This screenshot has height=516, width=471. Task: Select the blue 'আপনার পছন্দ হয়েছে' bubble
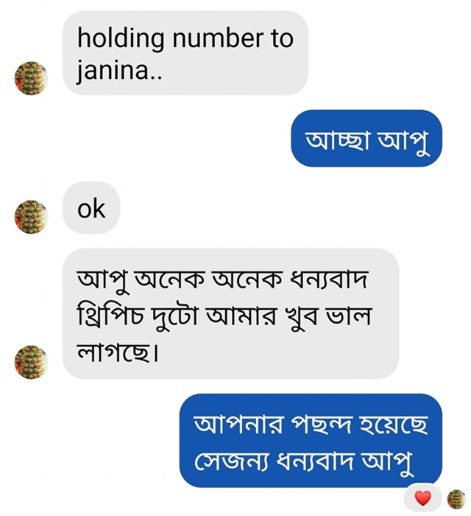click(311, 440)
